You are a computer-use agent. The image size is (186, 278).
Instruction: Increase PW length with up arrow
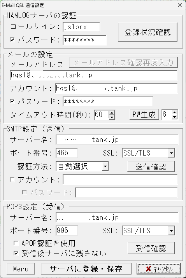[x=174, y=112]
